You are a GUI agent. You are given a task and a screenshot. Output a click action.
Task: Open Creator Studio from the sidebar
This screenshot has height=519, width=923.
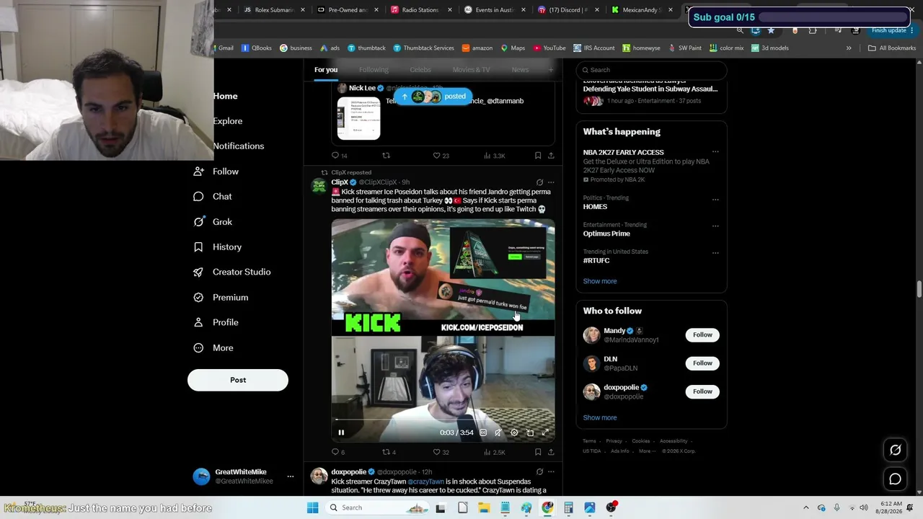point(231,272)
